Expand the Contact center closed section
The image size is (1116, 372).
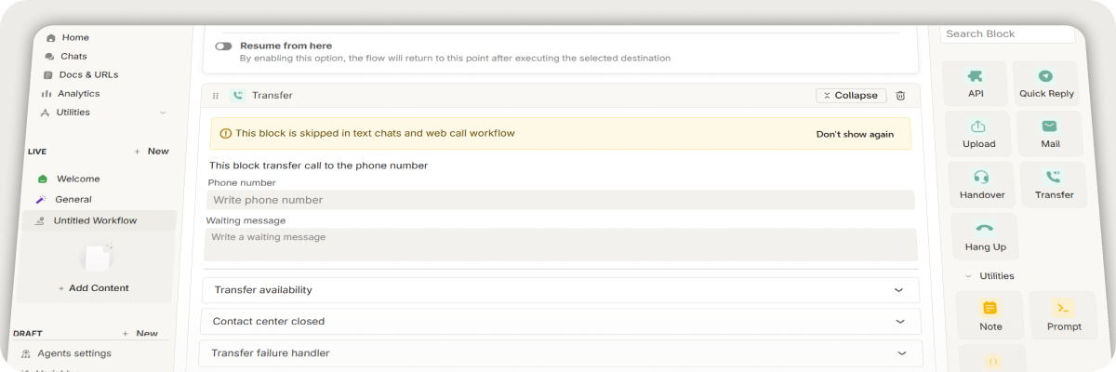click(560, 322)
